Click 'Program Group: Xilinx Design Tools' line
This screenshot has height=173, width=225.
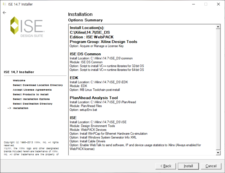coord(103,42)
